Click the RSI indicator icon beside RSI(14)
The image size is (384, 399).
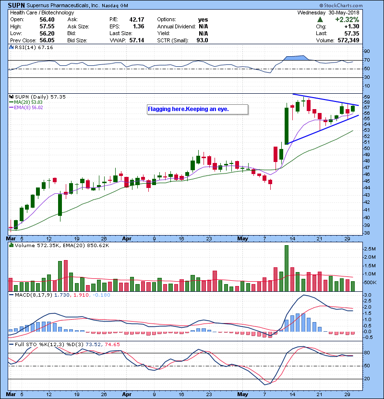click(11, 47)
